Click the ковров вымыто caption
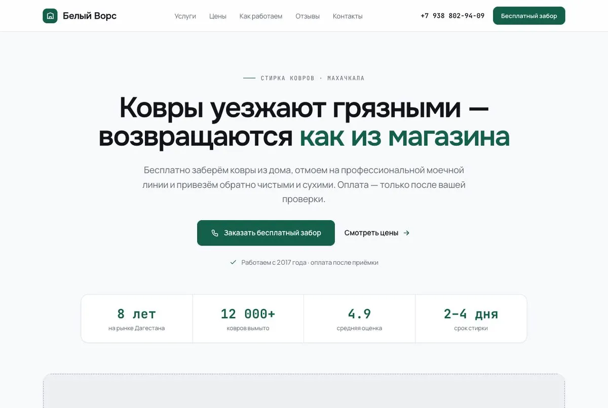This screenshot has height=408, width=608. click(x=248, y=328)
